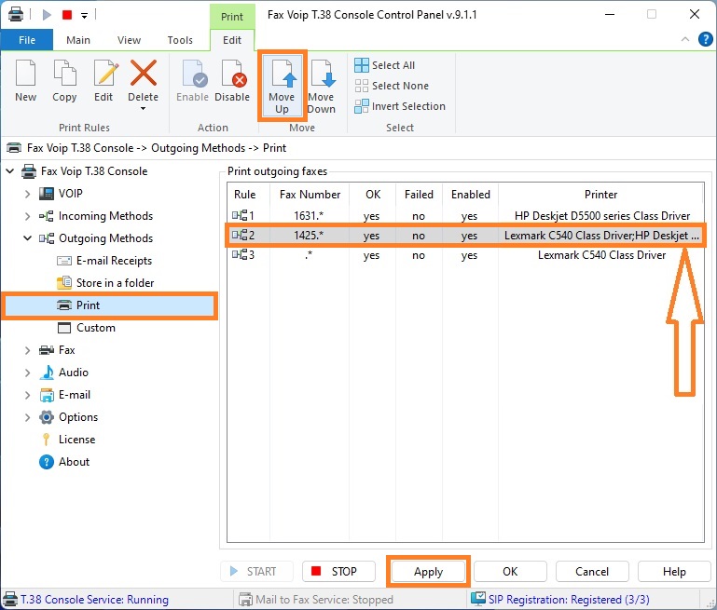This screenshot has height=610, width=717.
Task: Open help via blue question icon
Action: coord(705,39)
